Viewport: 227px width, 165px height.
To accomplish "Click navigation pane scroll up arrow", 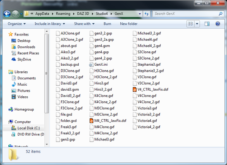I will 47,31.
